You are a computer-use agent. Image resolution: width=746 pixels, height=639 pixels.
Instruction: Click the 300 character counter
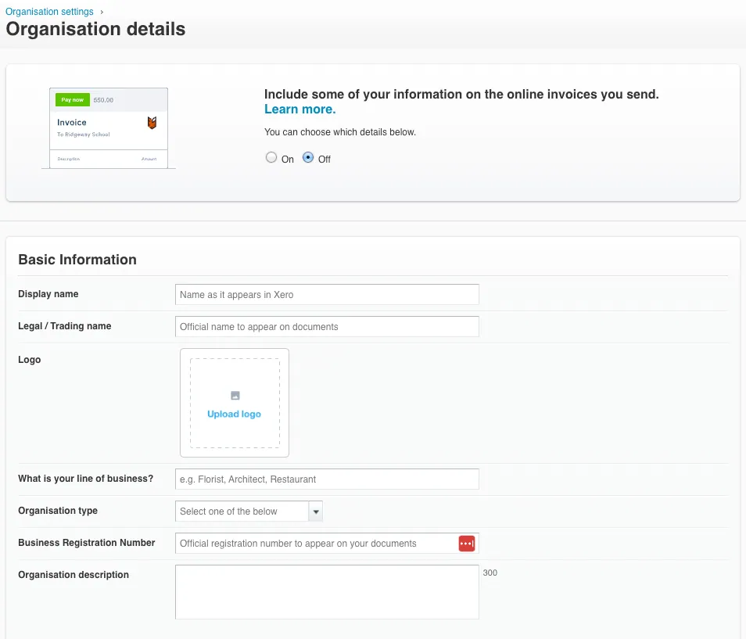[x=490, y=573]
